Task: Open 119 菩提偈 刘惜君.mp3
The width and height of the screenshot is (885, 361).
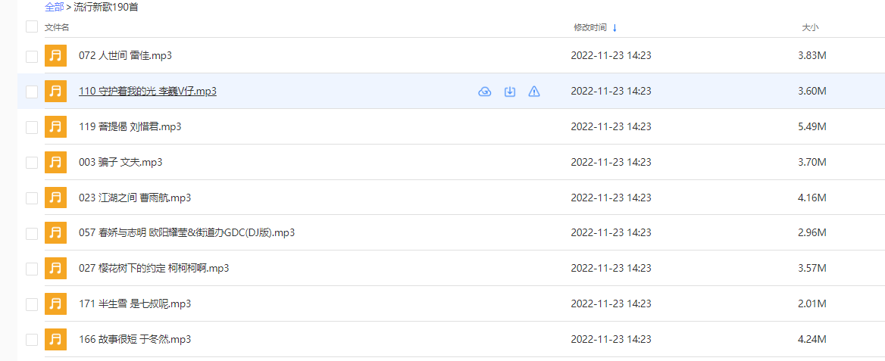Action: [x=130, y=127]
